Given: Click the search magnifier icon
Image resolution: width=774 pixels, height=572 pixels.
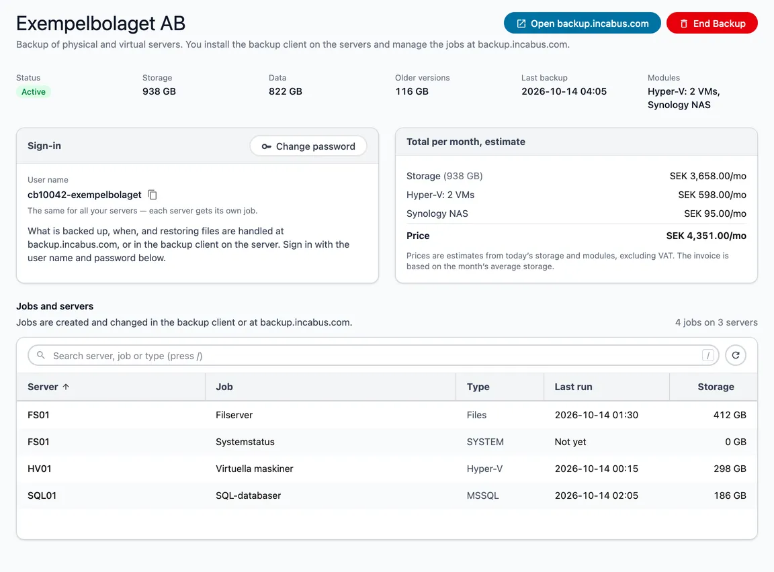Looking at the screenshot, I should click(x=41, y=355).
